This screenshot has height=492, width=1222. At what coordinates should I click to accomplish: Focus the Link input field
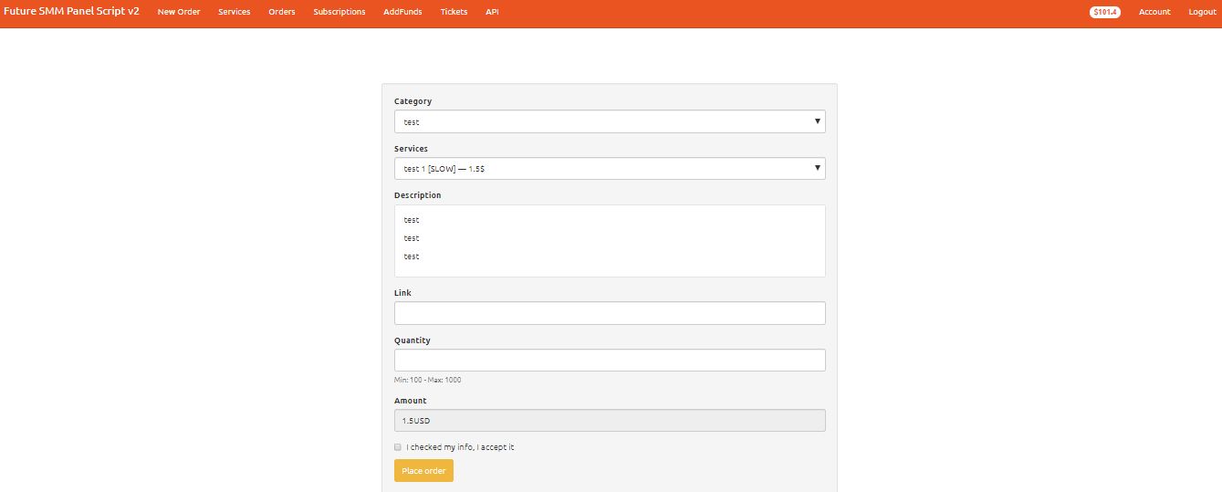point(610,313)
